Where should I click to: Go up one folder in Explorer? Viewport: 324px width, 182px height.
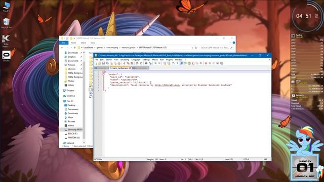point(74,48)
